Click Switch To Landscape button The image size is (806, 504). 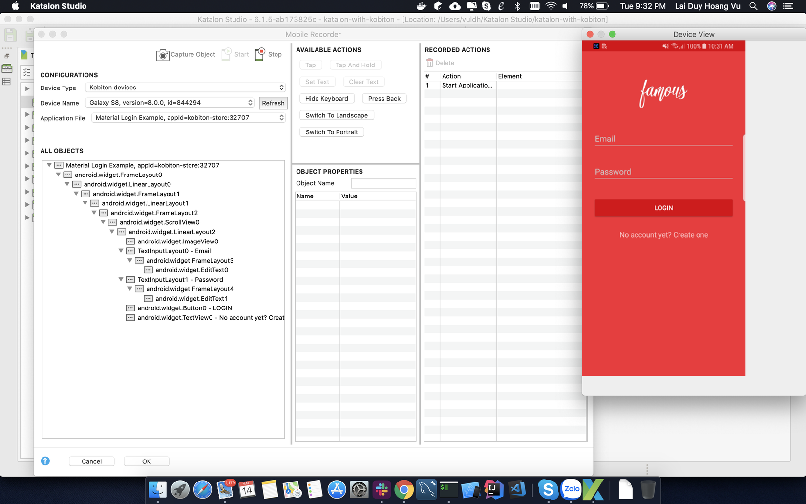click(x=337, y=115)
